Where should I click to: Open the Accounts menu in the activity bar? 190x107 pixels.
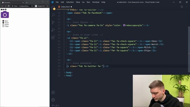coord(53,92)
